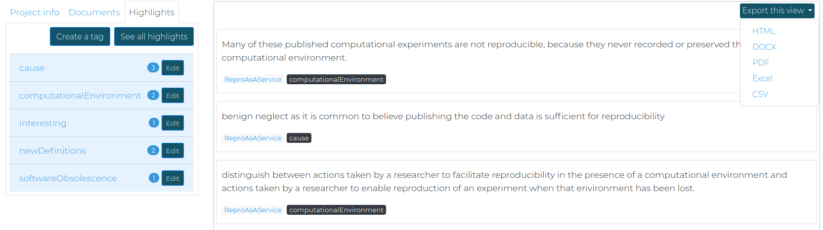The height and width of the screenshot is (230, 823).
Task: Edit the interesting tag
Action: coord(173,123)
